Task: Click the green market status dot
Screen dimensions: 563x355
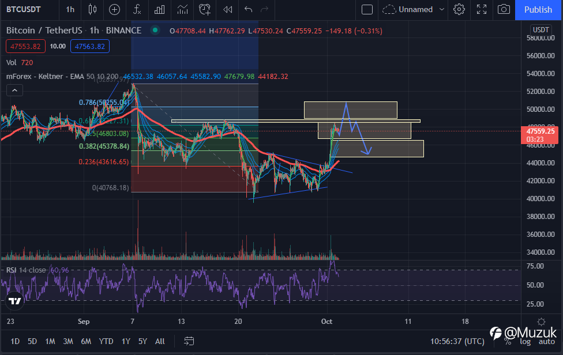Action: coord(155,31)
